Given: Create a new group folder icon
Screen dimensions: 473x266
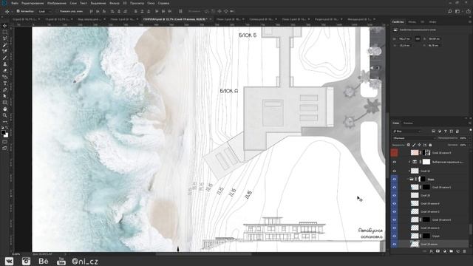Looking at the screenshot, I should point(452,251).
